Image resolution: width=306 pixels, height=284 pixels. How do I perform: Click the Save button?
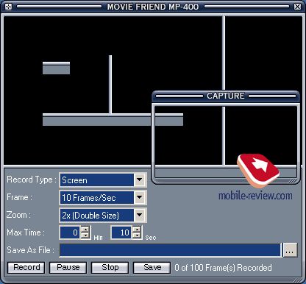point(152,267)
